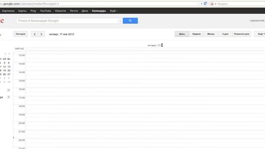Click the 12:00 time label

pyautogui.click(x=22, y=55)
